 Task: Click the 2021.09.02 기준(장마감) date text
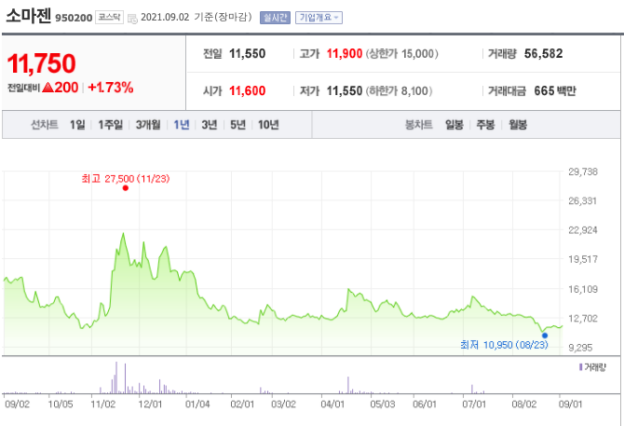pos(197,17)
